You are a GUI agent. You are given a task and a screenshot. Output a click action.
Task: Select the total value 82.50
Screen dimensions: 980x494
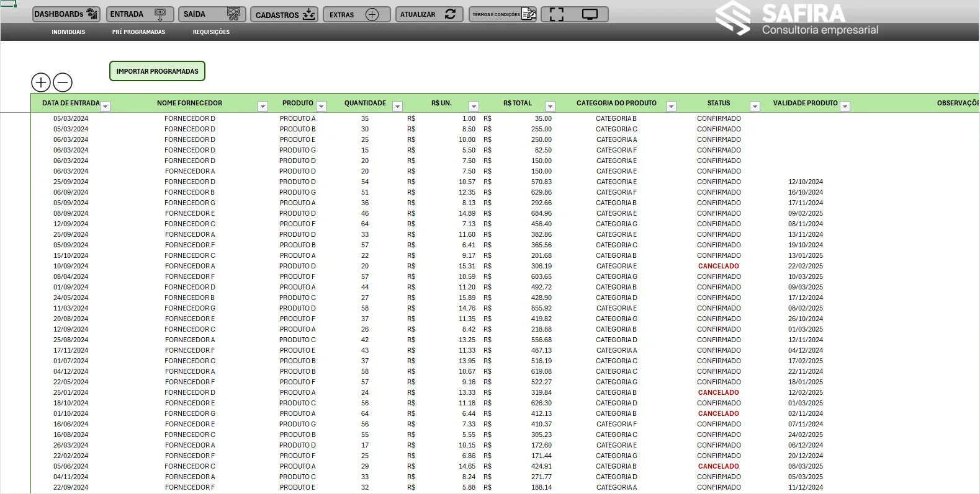543,150
